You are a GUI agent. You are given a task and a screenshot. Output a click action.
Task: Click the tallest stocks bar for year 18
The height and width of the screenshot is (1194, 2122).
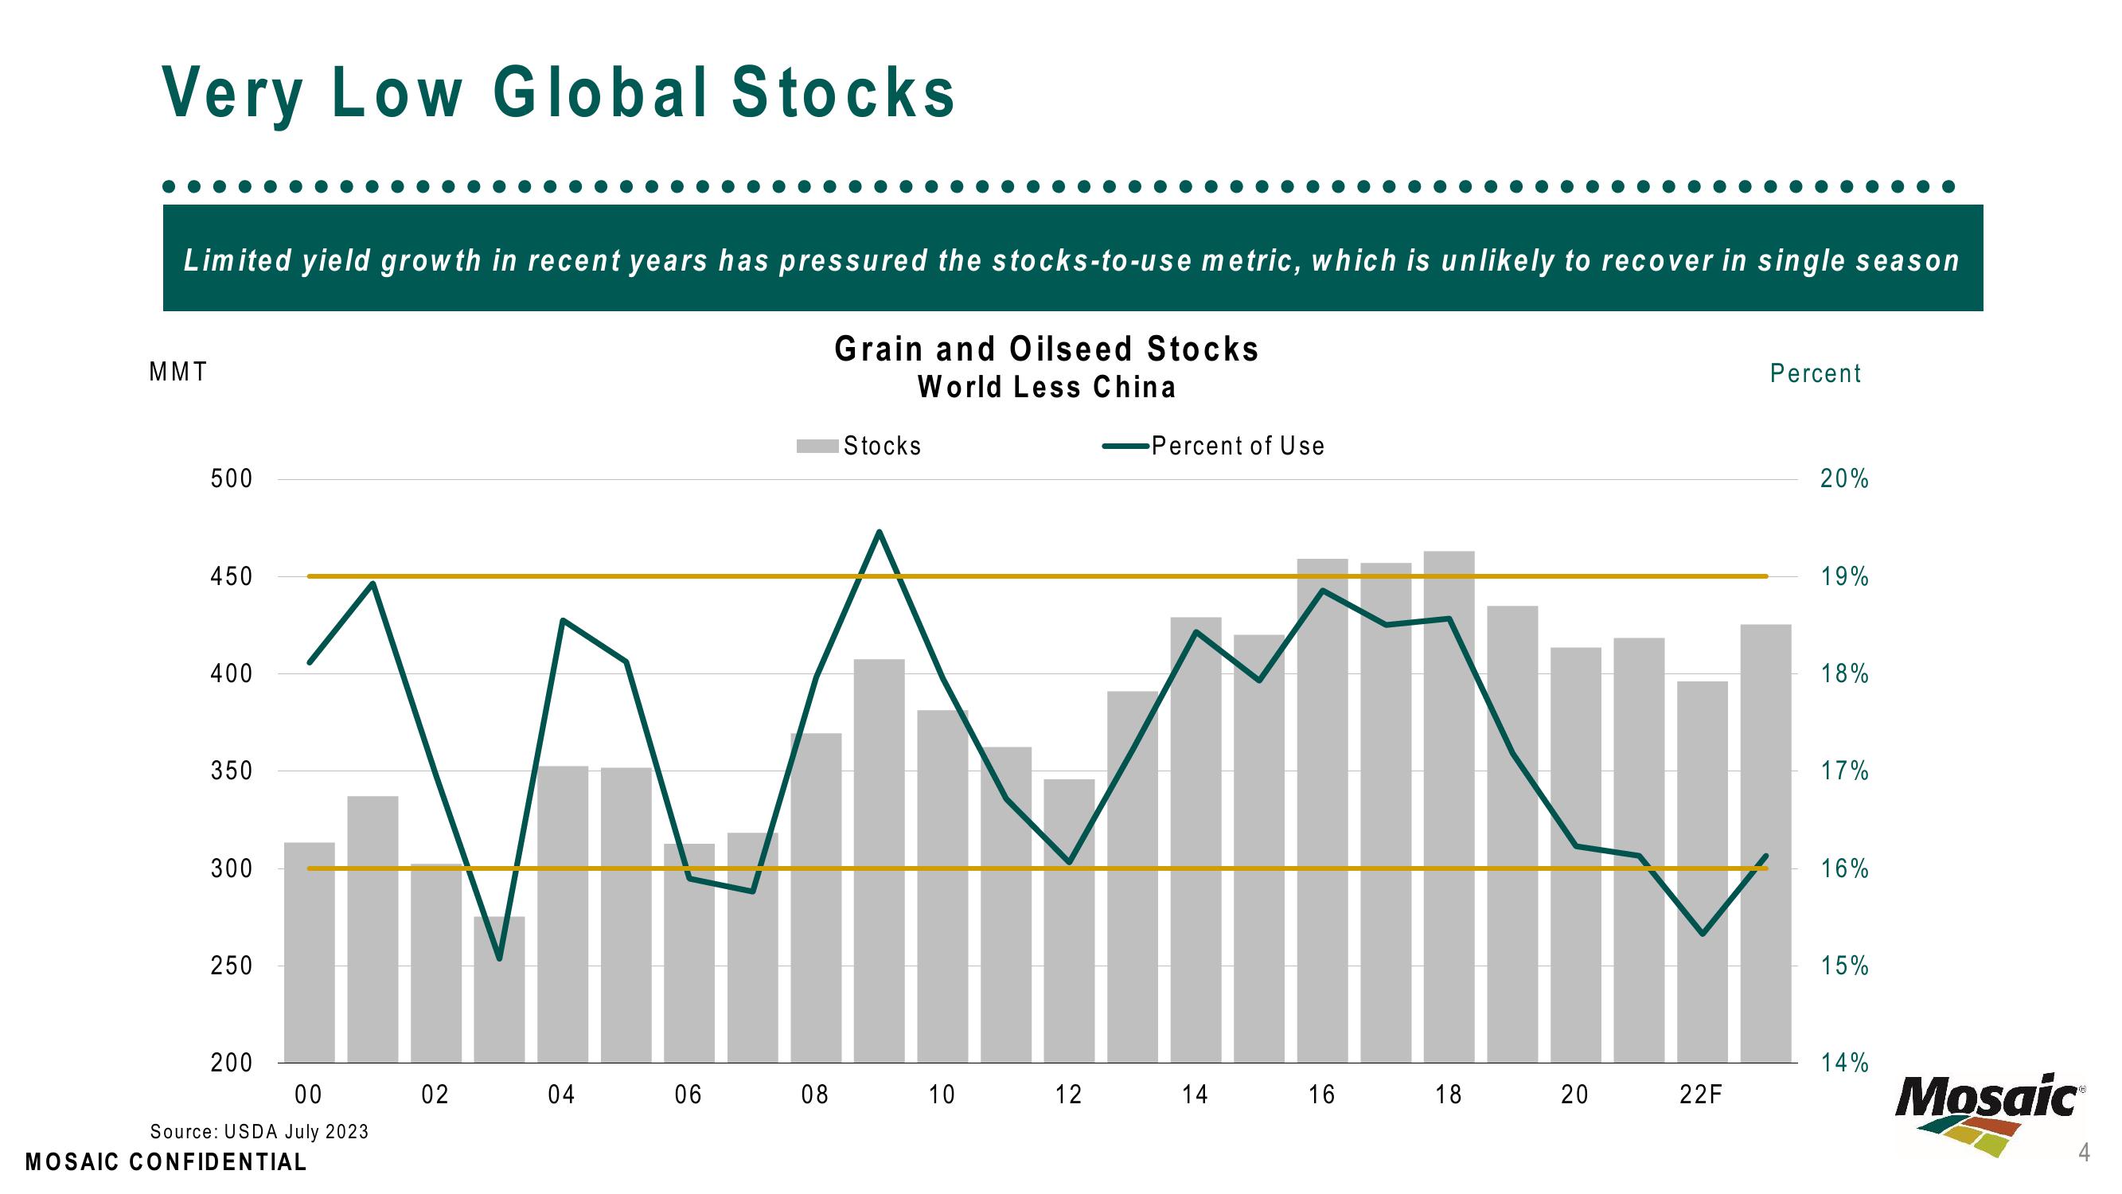click(1449, 806)
